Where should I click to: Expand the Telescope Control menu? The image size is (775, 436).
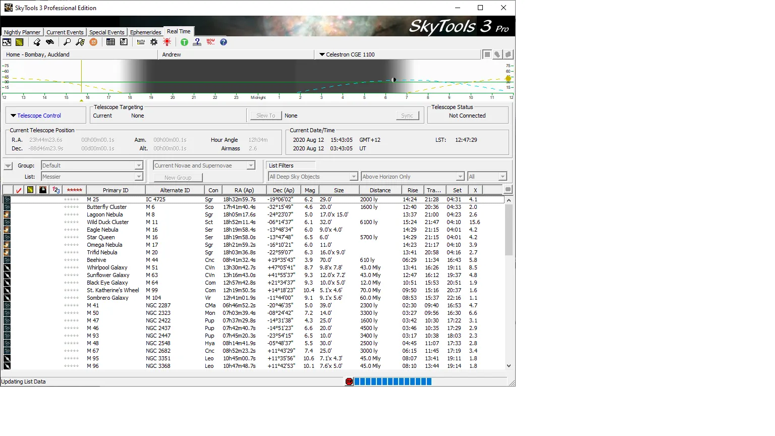tap(36, 116)
